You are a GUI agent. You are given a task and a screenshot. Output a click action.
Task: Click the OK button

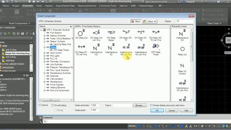pos(157,110)
